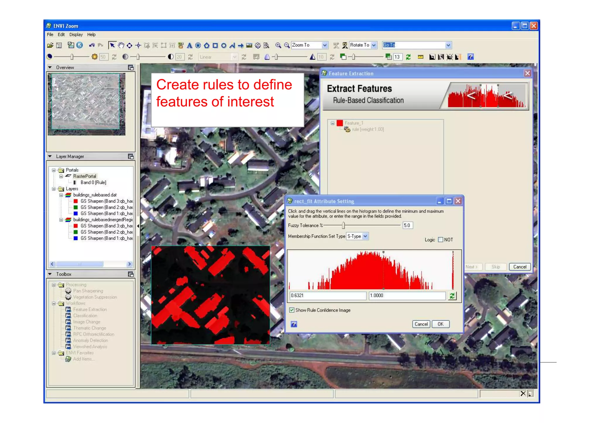Select the Ellipse Annotation tool
Viewport: 600px width, 423px height.
[x=224, y=45]
